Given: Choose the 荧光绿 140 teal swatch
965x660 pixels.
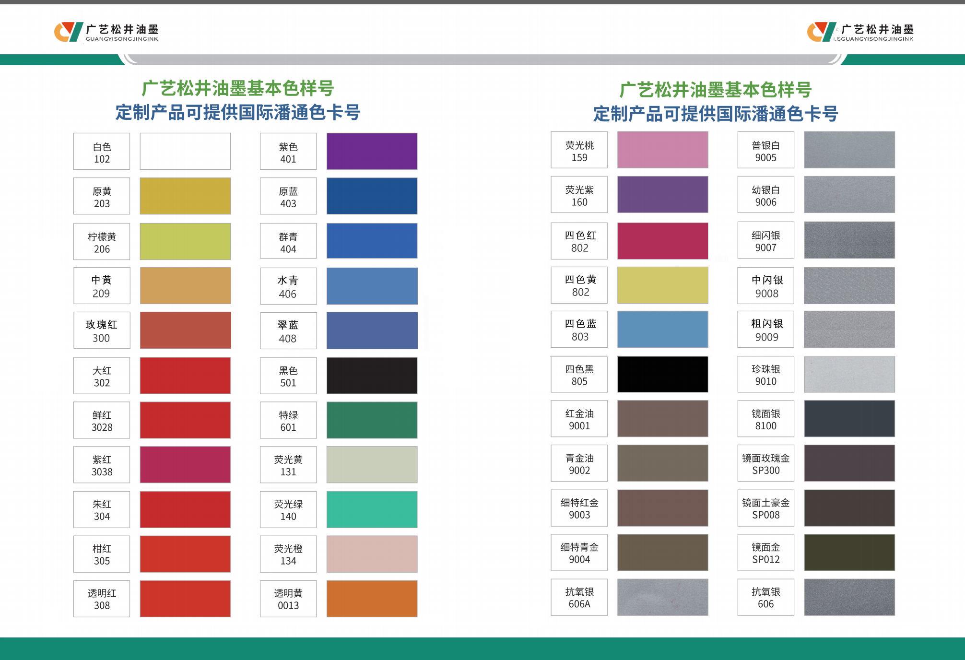Looking at the screenshot, I should (372, 509).
